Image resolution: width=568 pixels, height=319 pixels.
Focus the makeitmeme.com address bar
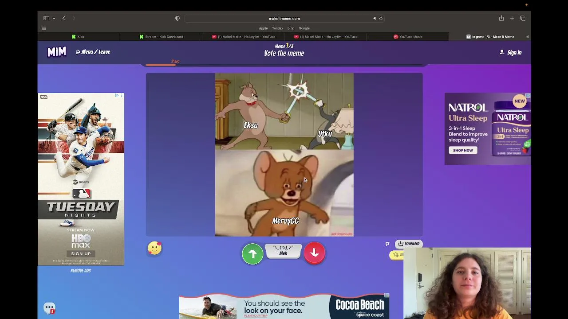284,19
